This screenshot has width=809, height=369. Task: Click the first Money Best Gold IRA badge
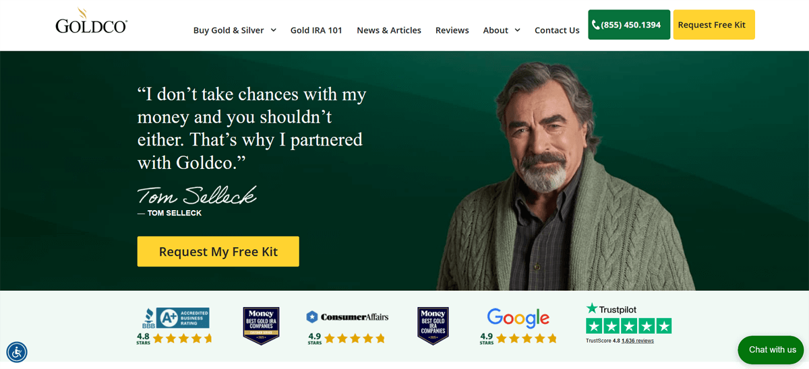pos(261,325)
